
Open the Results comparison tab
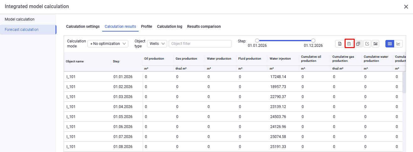pos(204,27)
